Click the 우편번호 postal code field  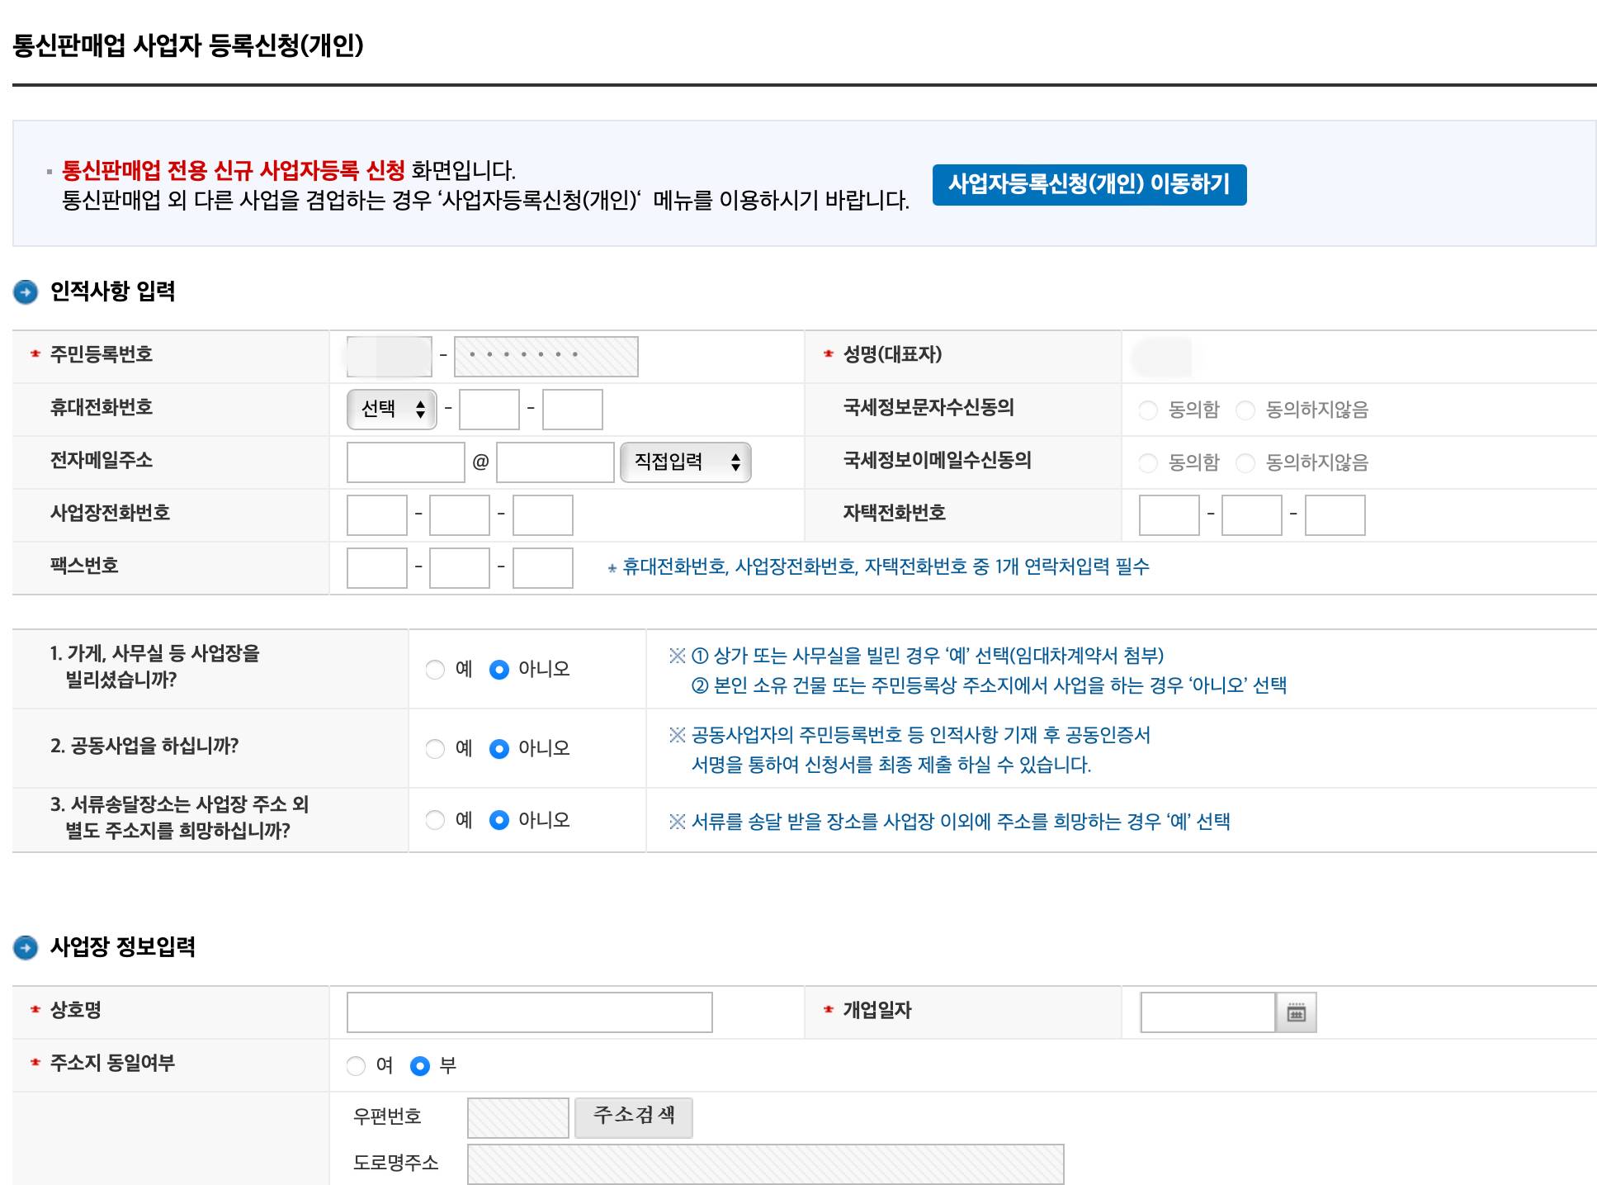tap(517, 1116)
